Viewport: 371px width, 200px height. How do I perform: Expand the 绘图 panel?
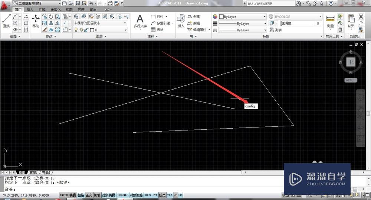pos(15,36)
